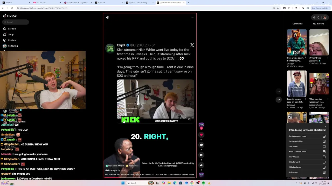332x186 pixels.
Task: Open the #fyp #druski video thumbnail
Action: click(319, 42)
